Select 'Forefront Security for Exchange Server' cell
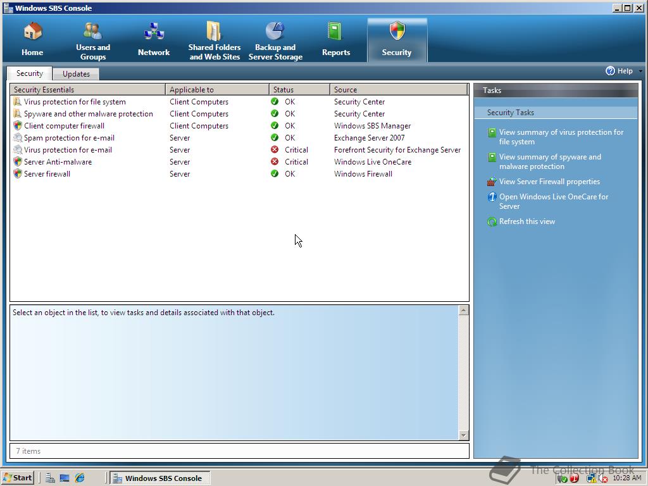This screenshot has width=648, height=486. 397,149
